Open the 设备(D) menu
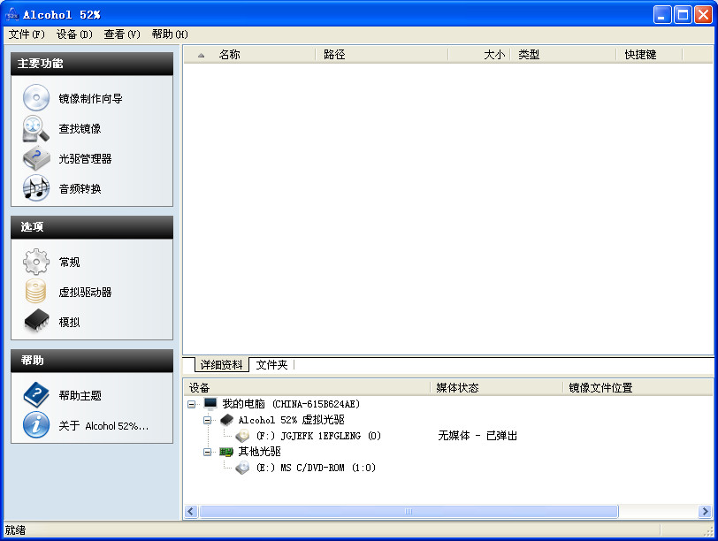The height and width of the screenshot is (541, 718). (x=74, y=34)
